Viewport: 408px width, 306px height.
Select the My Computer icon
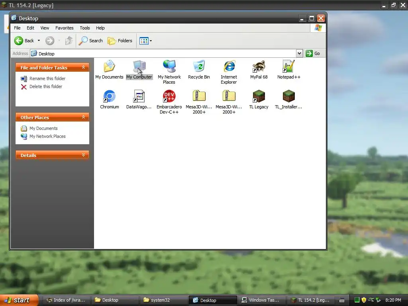pos(139,69)
